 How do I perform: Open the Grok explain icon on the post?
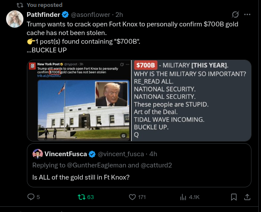coord(235,14)
